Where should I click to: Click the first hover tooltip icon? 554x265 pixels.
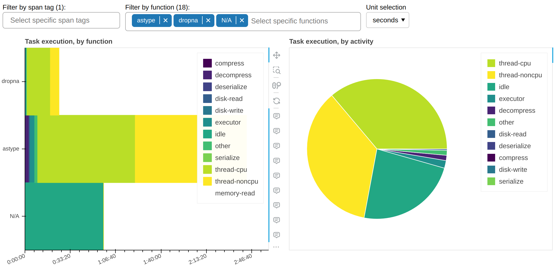(x=276, y=116)
